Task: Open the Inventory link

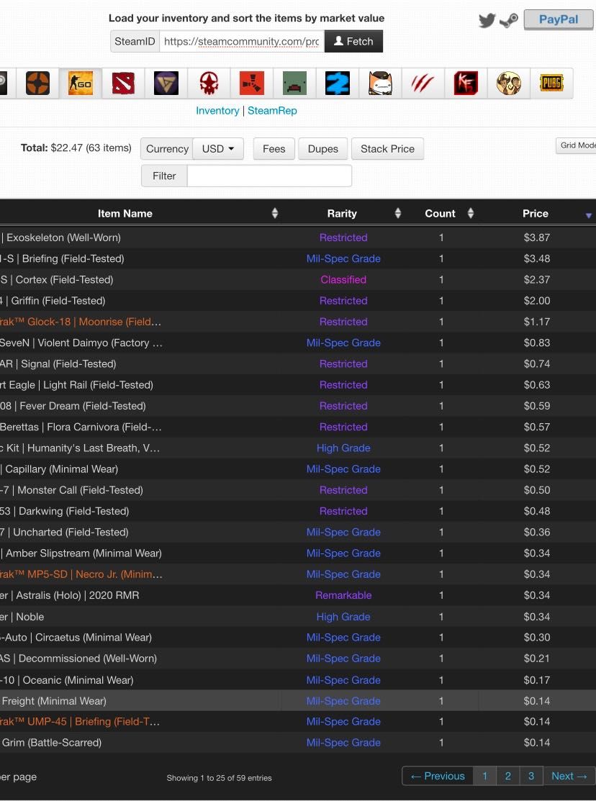Action: tap(217, 110)
